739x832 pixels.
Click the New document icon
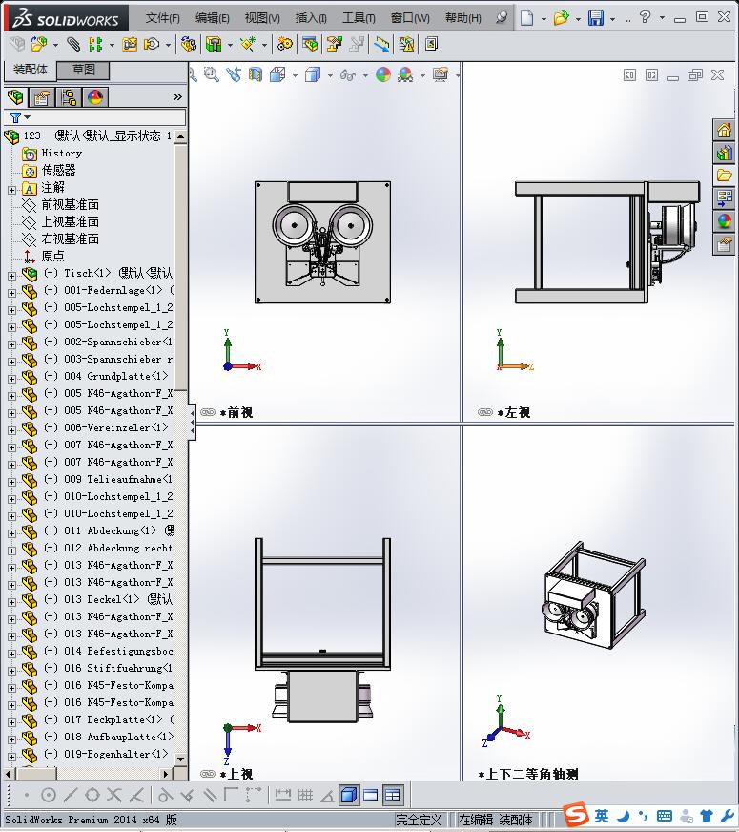(x=526, y=18)
